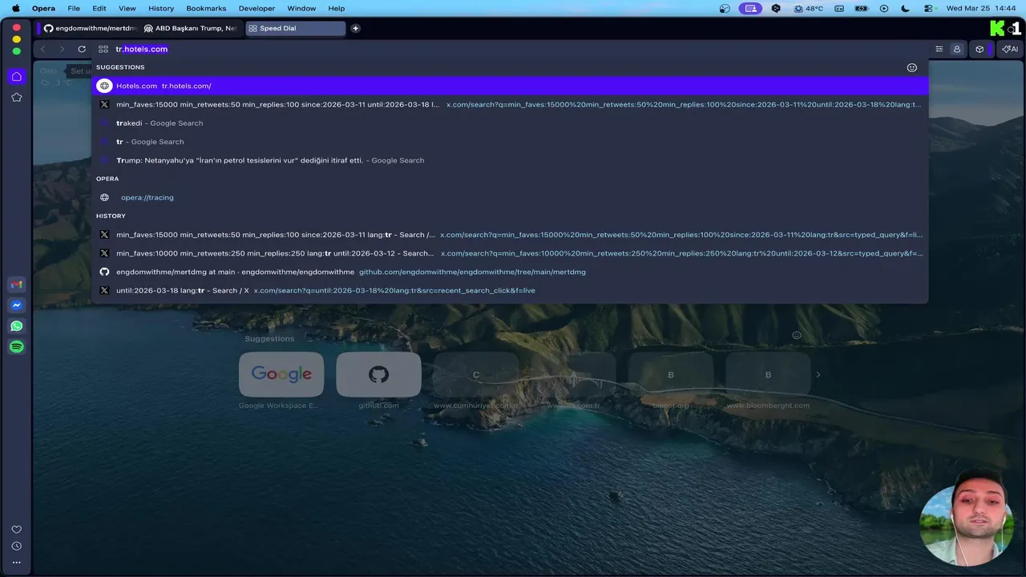Open macOS Control Center icon
The width and height of the screenshot is (1026, 577).
929,8
